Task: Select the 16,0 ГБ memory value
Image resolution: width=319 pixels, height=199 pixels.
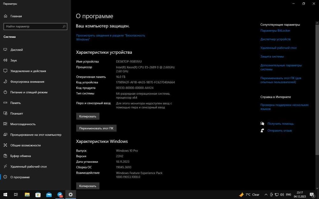Action: (121, 77)
